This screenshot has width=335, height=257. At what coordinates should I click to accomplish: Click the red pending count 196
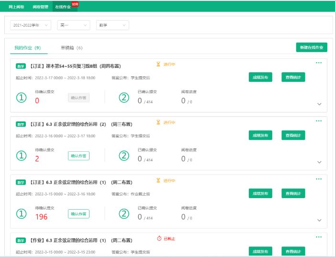tap(42, 217)
